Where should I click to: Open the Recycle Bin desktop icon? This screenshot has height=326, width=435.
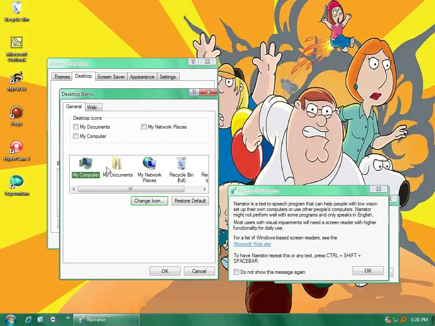[x=17, y=11]
